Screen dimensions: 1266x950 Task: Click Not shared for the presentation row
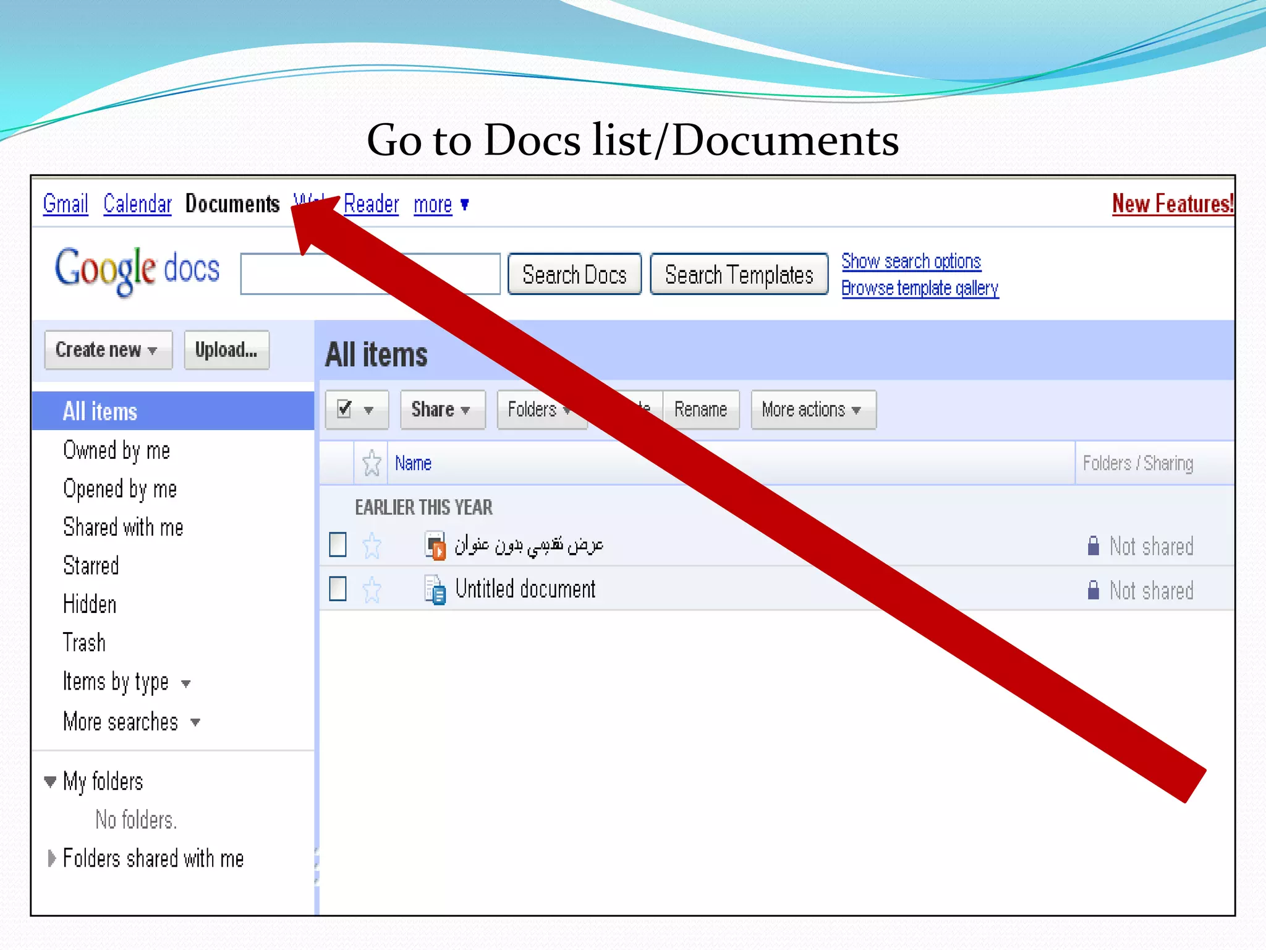point(1151,546)
